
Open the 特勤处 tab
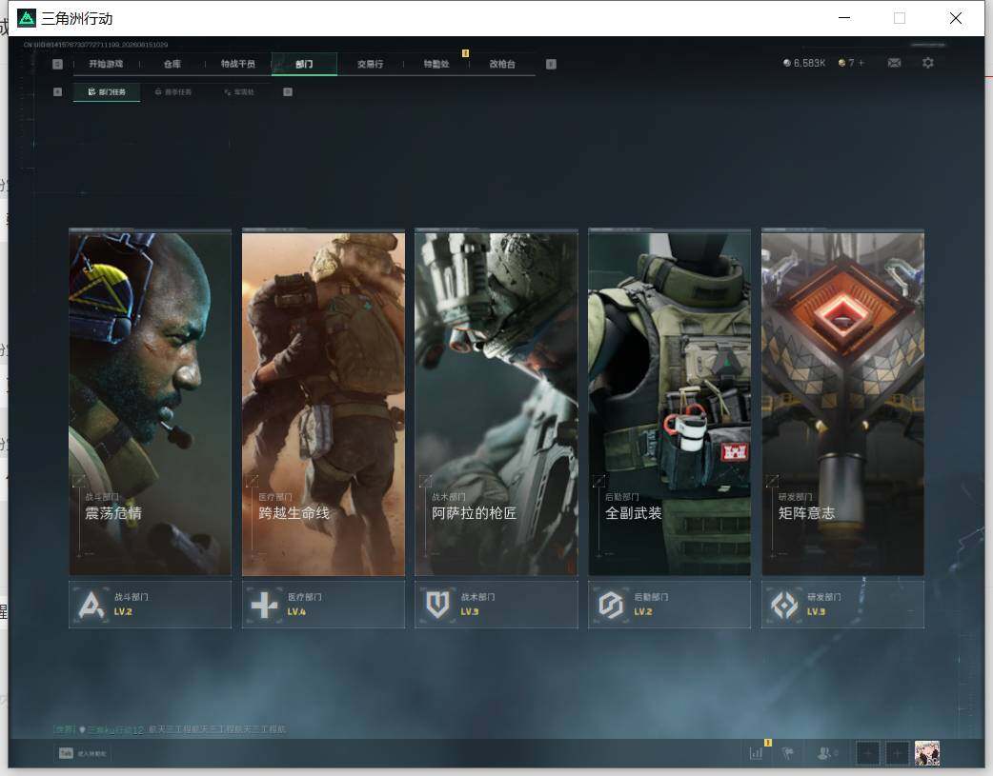click(x=436, y=64)
